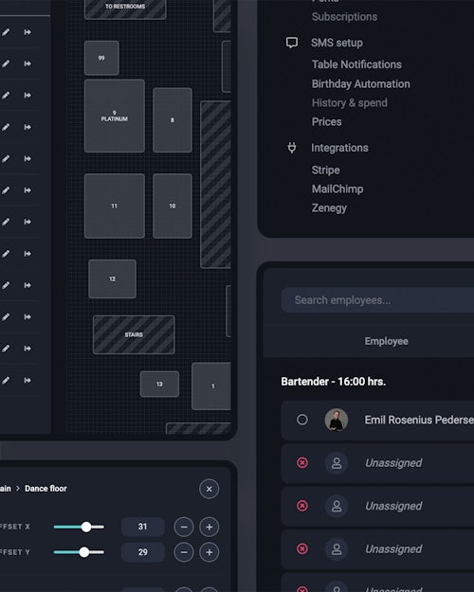Close the Dance floor offset panel
The image size is (474, 592).
(x=209, y=489)
